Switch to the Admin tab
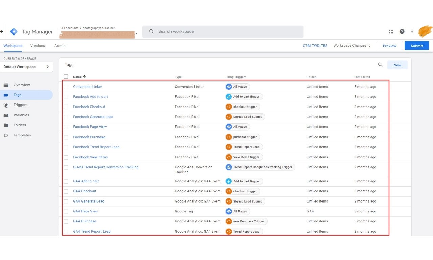Image resolution: width=433 pixels, height=260 pixels. pos(60,46)
